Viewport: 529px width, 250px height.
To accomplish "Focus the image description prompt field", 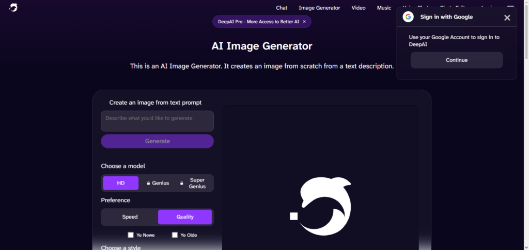I will [157, 121].
